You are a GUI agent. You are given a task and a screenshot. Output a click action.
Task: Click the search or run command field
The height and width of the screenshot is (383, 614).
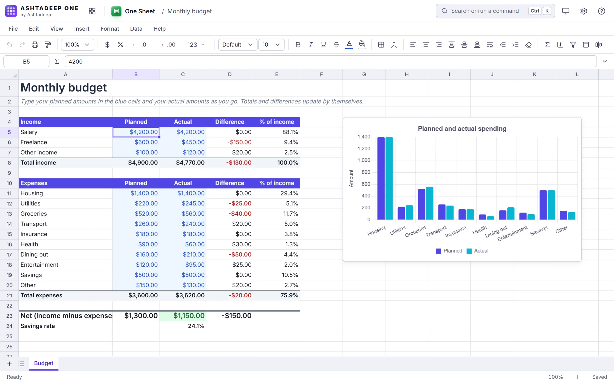point(495,11)
